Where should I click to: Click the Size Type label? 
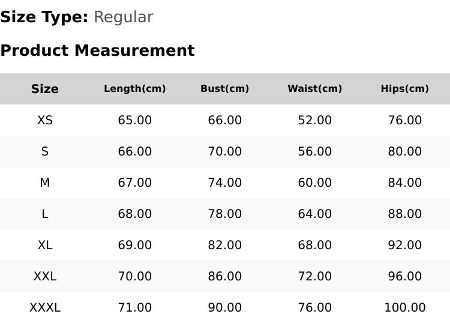(x=44, y=17)
